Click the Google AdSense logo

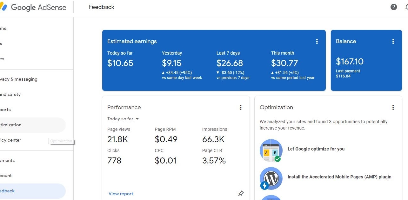pyautogui.click(x=33, y=7)
